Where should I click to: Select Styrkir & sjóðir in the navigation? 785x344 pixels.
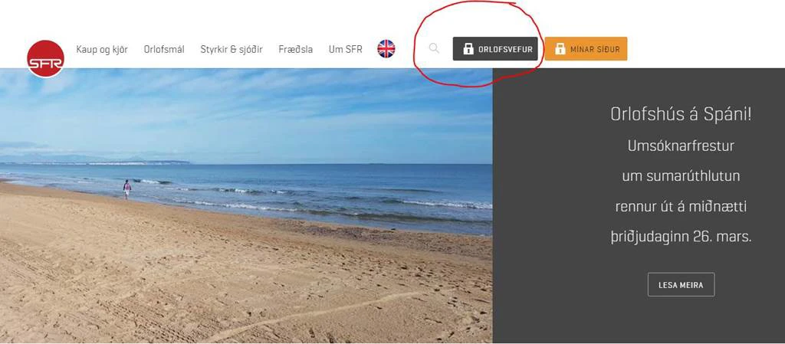(x=232, y=50)
